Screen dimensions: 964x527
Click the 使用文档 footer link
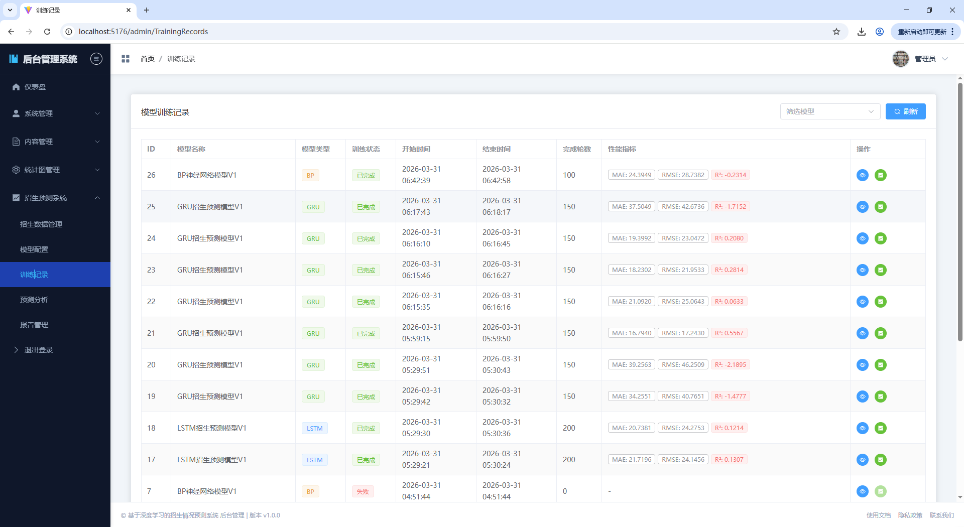(878, 515)
